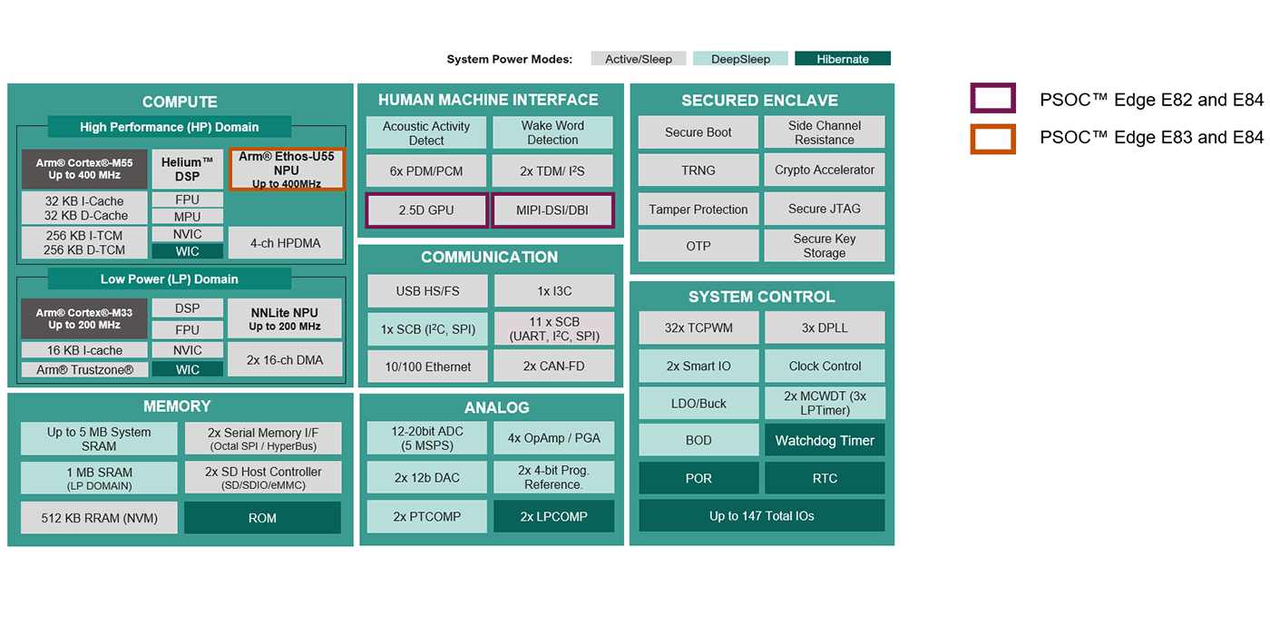Click the Acoustic Activity Detect block
The width and height of the screenshot is (1270, 635).
[426, 132]
